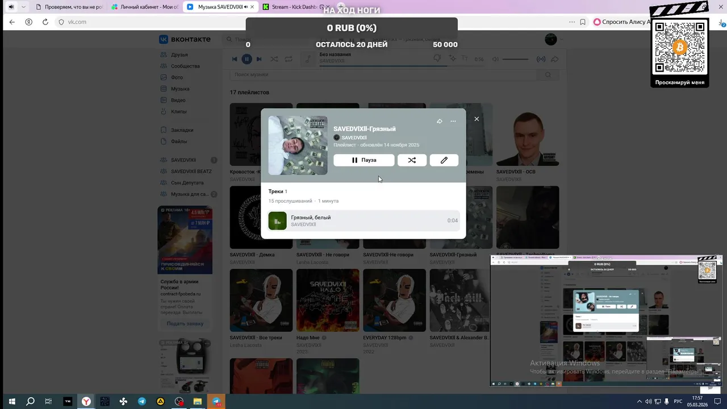Image resolution: width=727 pixels, height=409 pixels.
Task: Open Yandex Browser on the taskbar
Action: click(86, 401)
